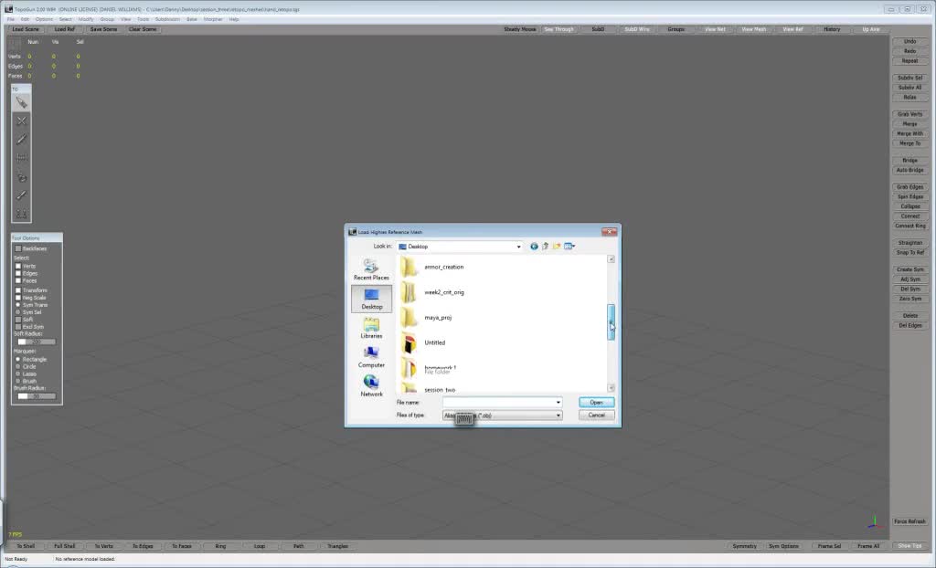Screen dimensions: 936x568
Task: Click the Create New Folder icon
Action: tap(557, 247)
